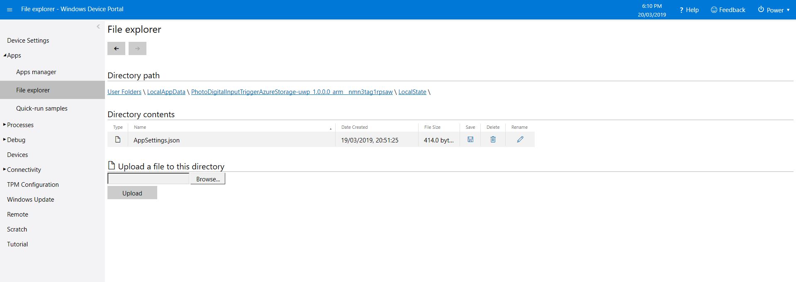Collapse the Apps tree section
The height and width of the screenshot is (282, 796).
[x=5, y=55]
